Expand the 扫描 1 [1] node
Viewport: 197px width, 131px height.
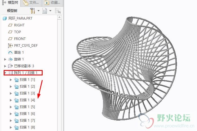point(11,80)
